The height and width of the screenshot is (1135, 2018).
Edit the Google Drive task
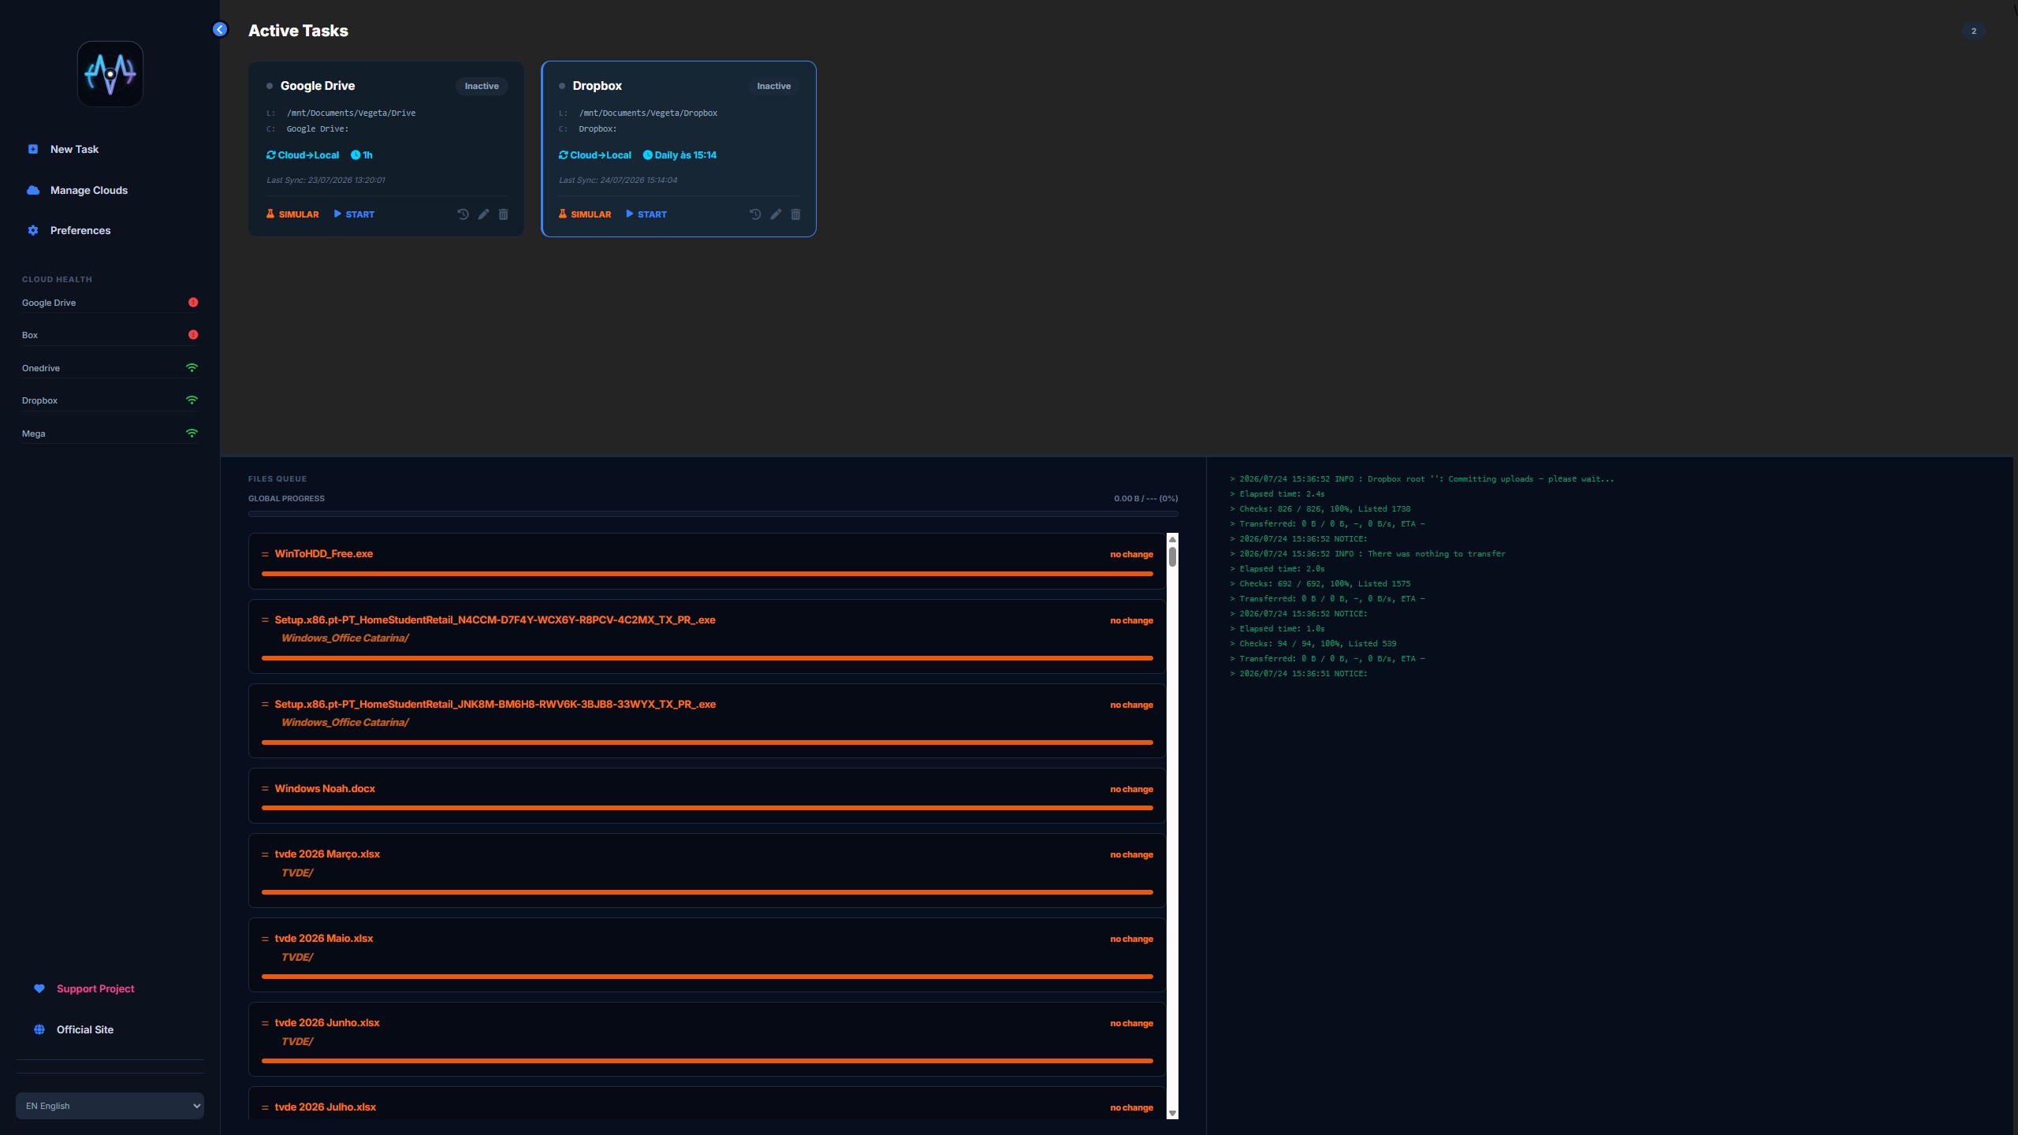[x=483, y=214]
